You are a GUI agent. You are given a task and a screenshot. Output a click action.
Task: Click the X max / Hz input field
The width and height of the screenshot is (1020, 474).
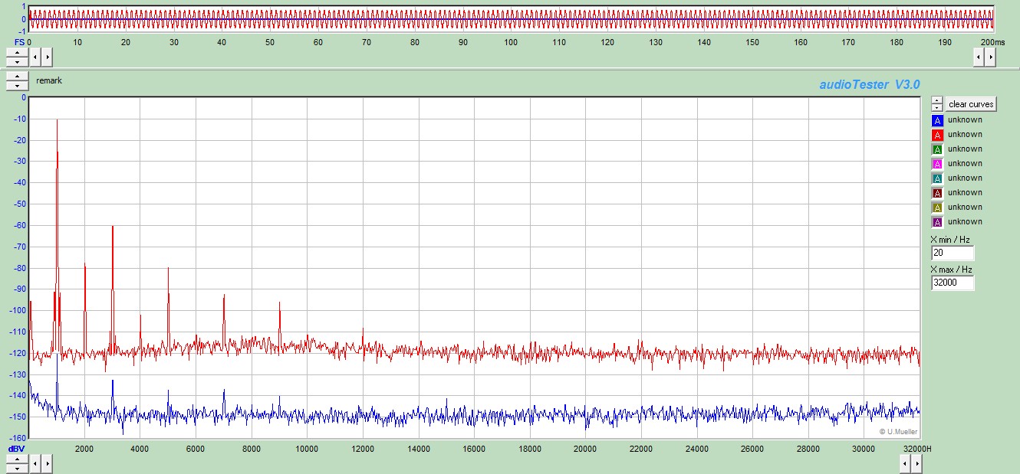[x=953, y=283]
